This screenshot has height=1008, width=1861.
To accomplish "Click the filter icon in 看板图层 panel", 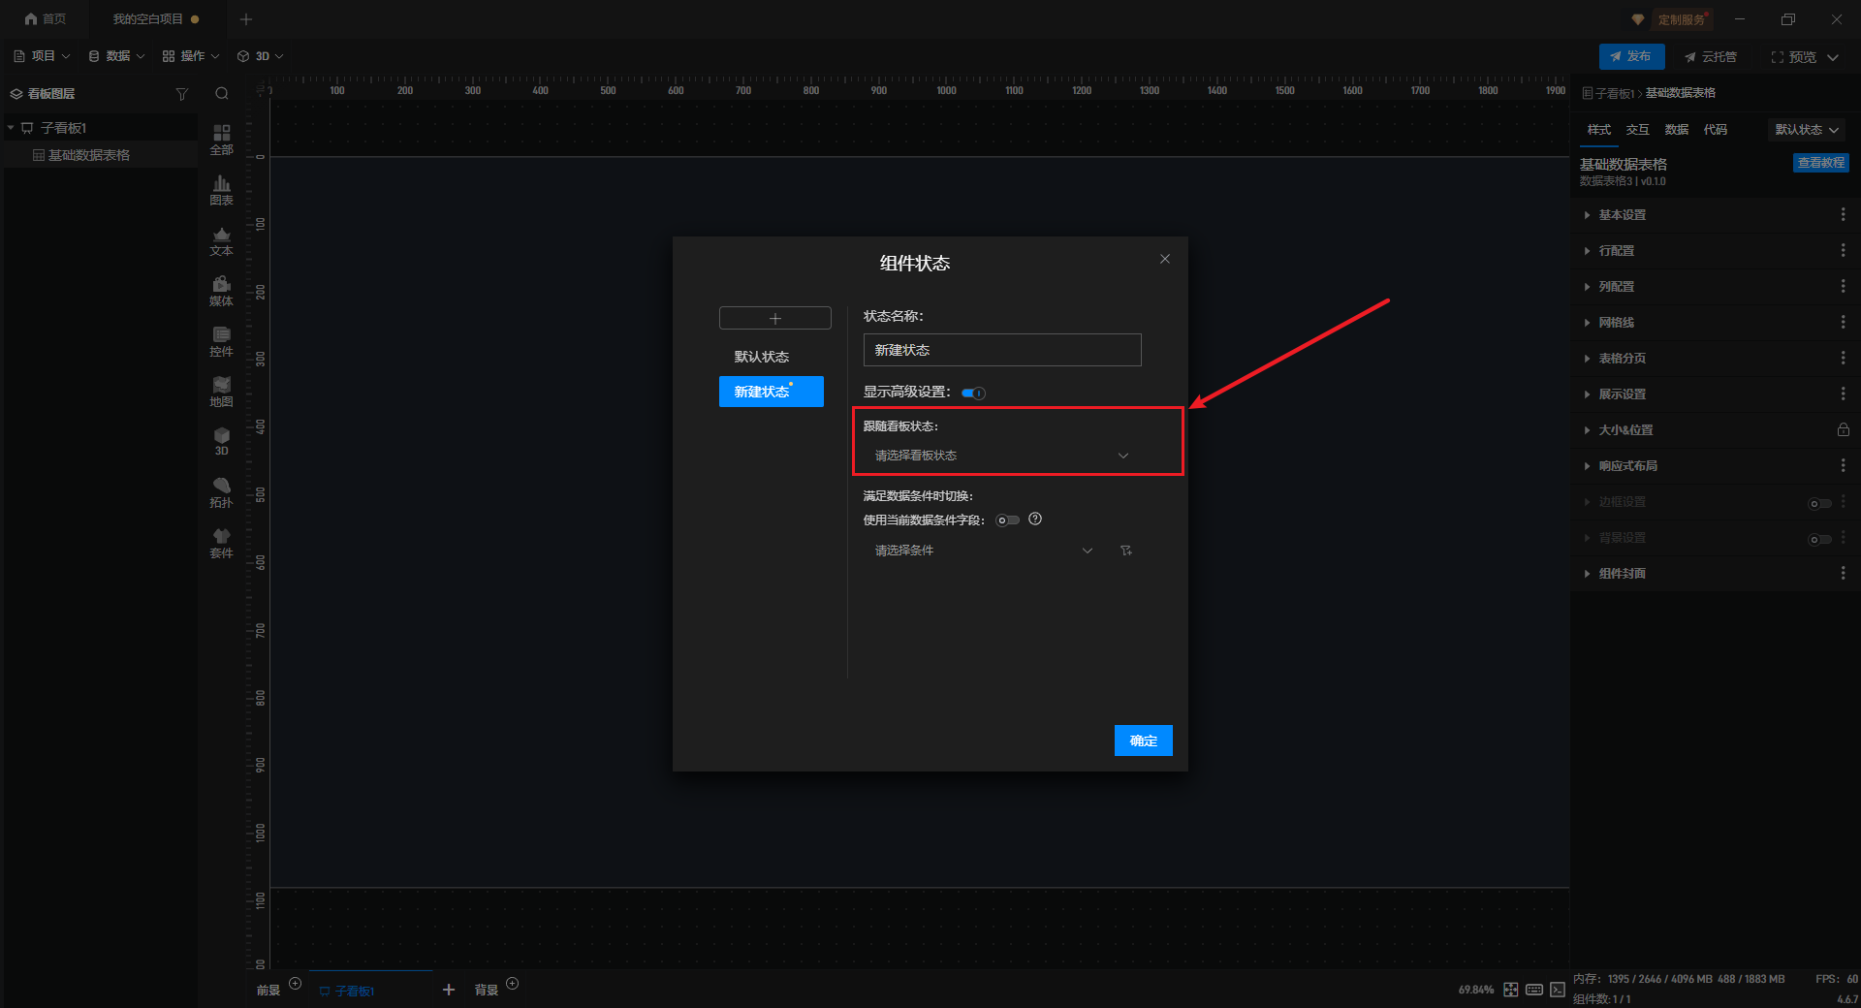I will tap(181, 94).
